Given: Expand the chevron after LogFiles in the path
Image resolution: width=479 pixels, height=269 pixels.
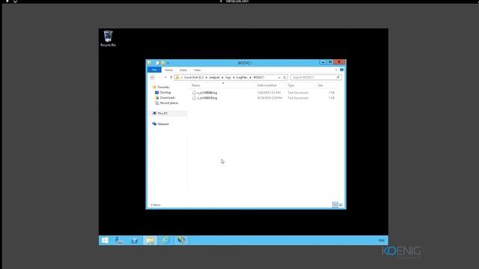Looking at the screenshot, I should point(251,78).
